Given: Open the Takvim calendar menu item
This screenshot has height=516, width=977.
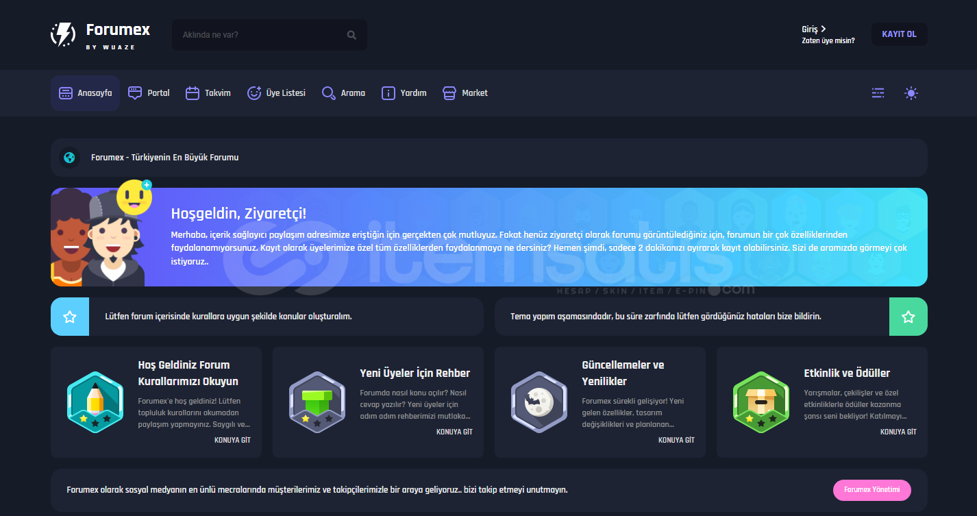Looking at the screenshot, I should [x=208, y=93].
